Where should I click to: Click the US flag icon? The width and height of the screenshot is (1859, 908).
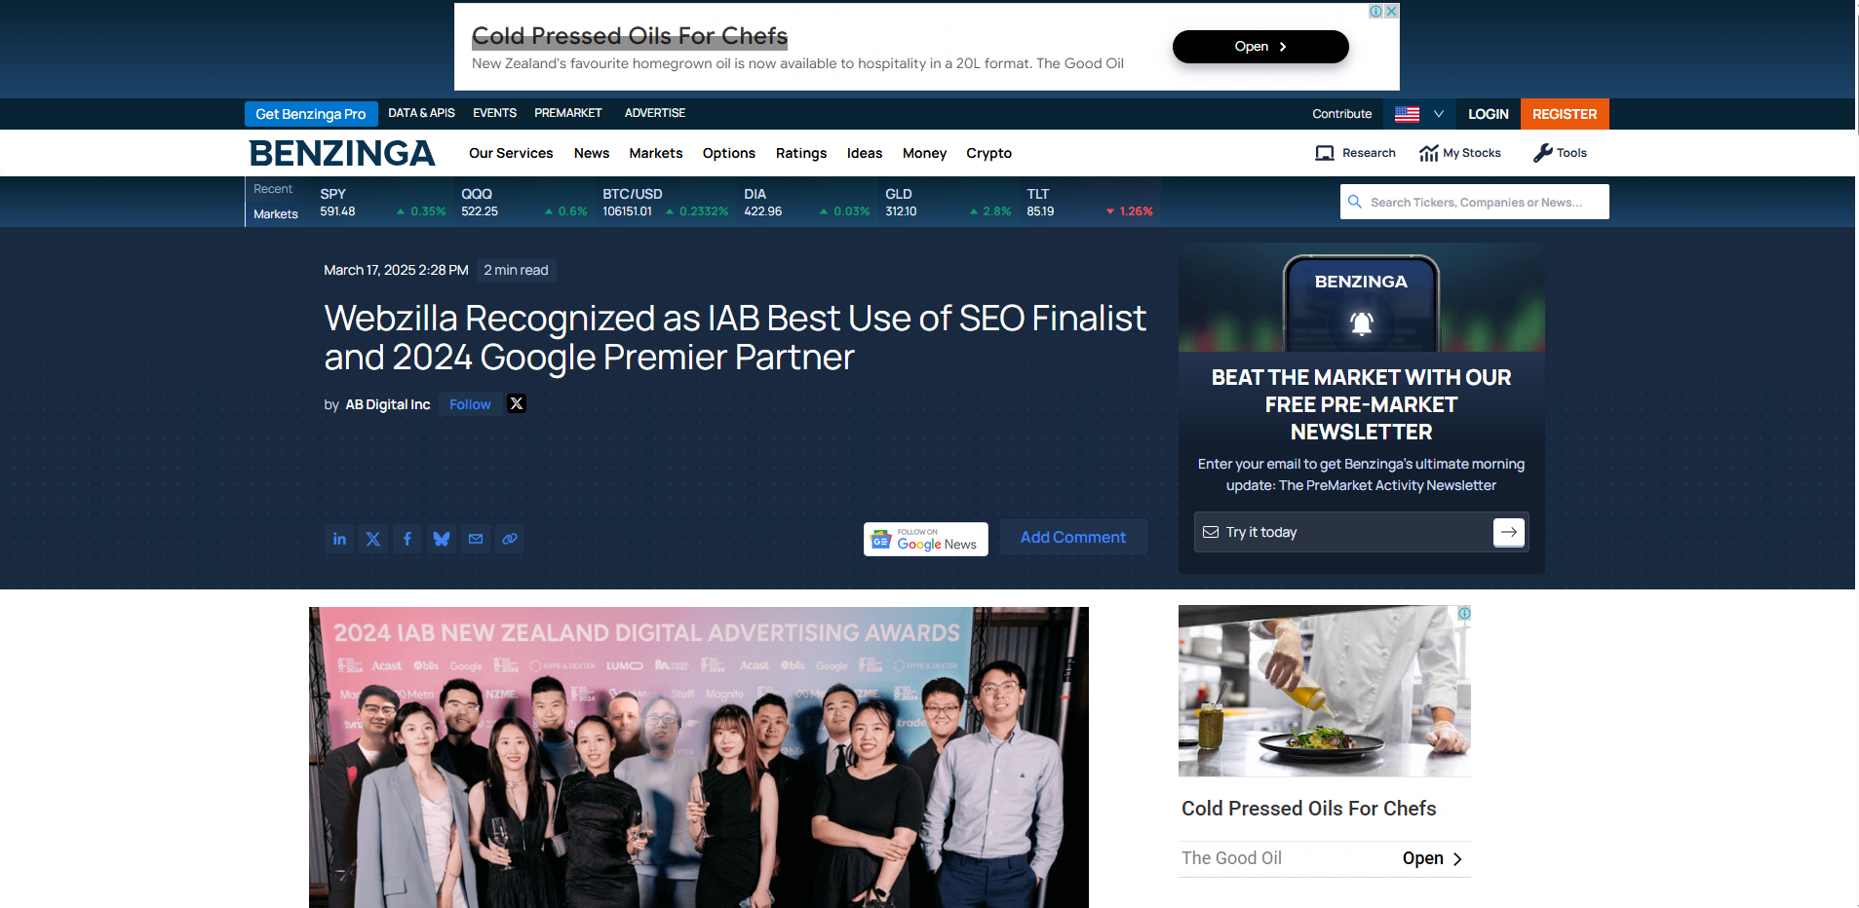point(1407,114)
